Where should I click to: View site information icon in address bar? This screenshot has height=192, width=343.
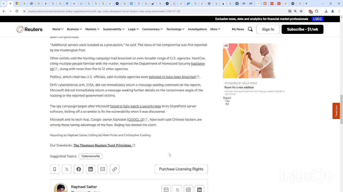click(24, 11)
